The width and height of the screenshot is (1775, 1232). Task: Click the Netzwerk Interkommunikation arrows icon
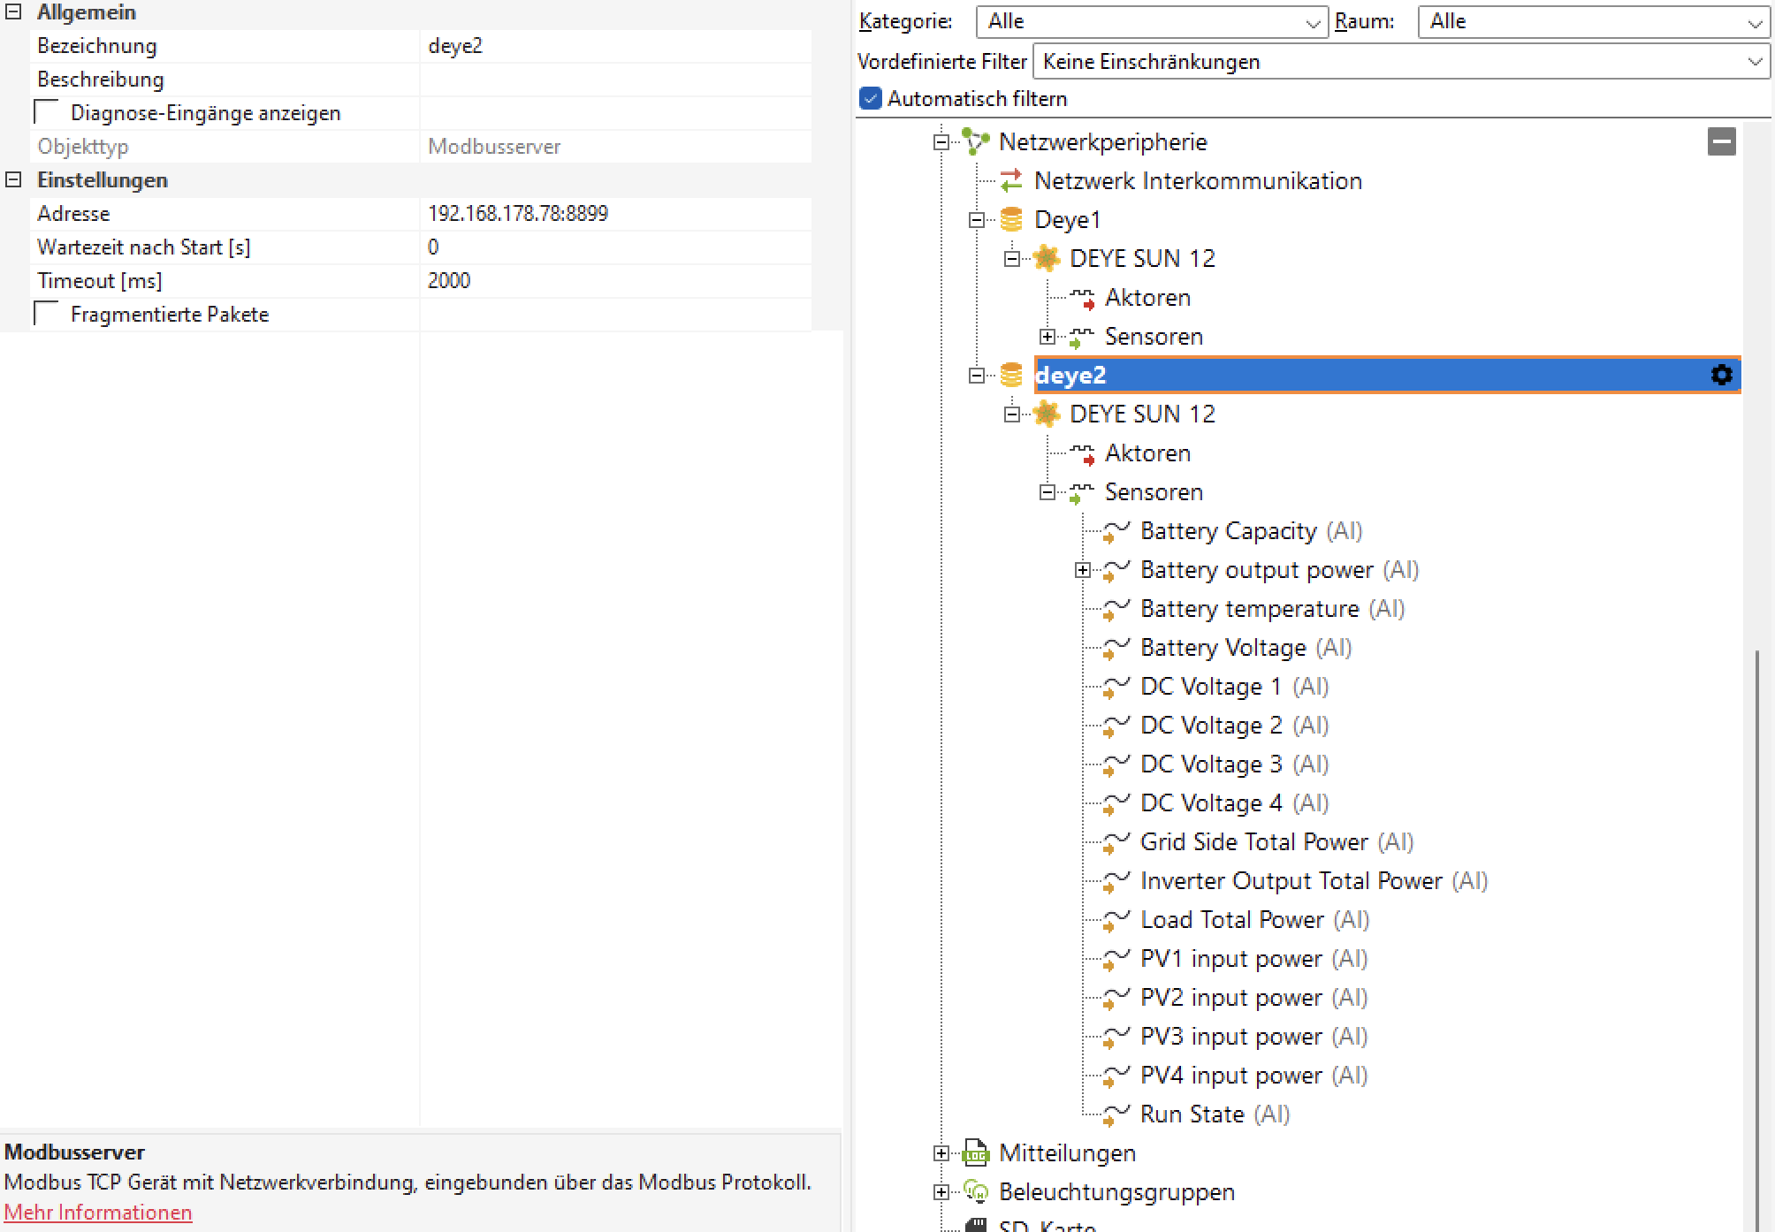[1010, 181]
